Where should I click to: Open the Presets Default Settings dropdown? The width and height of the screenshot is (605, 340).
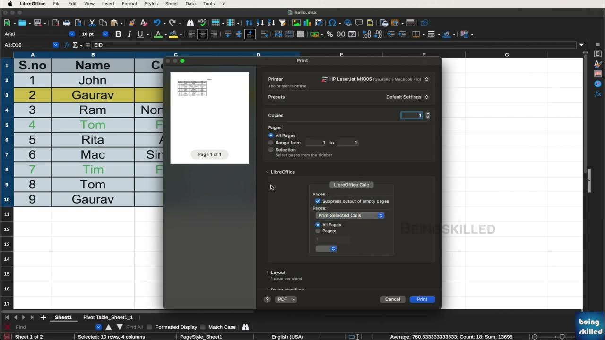pos(407,97)
